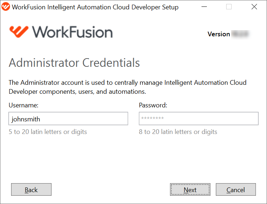Cancel the installation setup
Viewport: 267px width, 204px height.
click(x=236, y=190)
